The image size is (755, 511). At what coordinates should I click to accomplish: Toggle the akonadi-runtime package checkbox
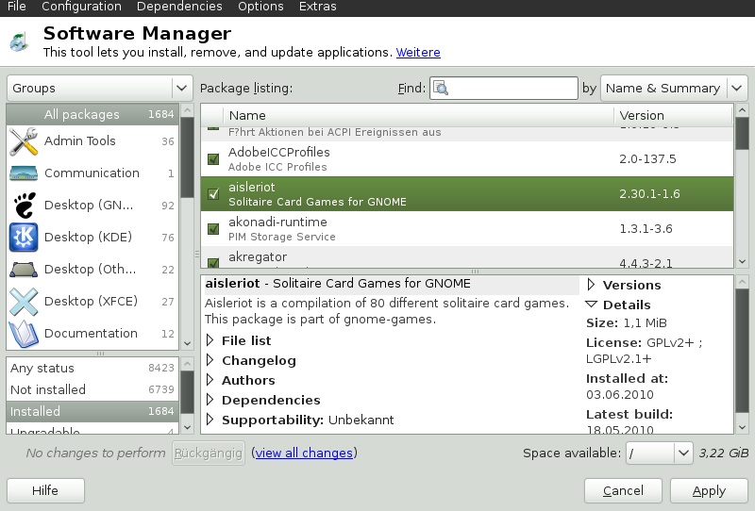(213, 229)
